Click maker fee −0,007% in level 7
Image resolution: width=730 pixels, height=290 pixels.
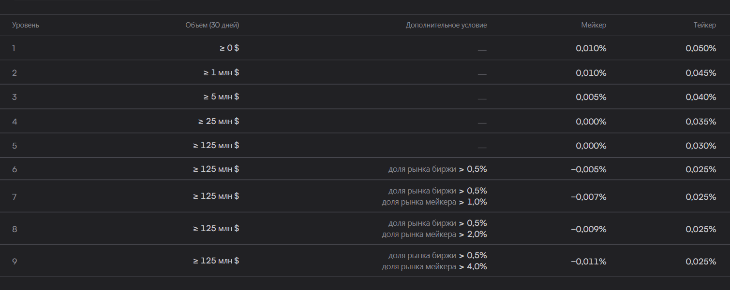[x=589, y=197]
